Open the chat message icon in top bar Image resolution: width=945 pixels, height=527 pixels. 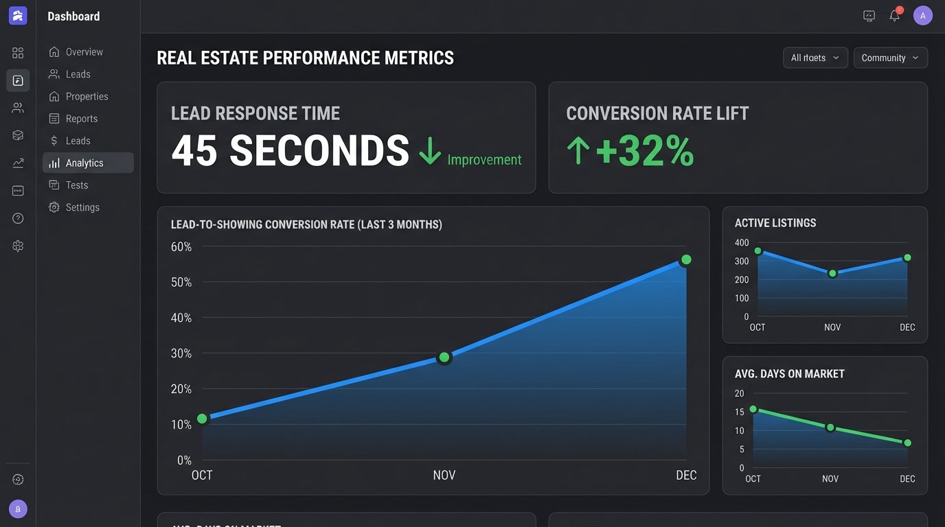pos(869,15)
